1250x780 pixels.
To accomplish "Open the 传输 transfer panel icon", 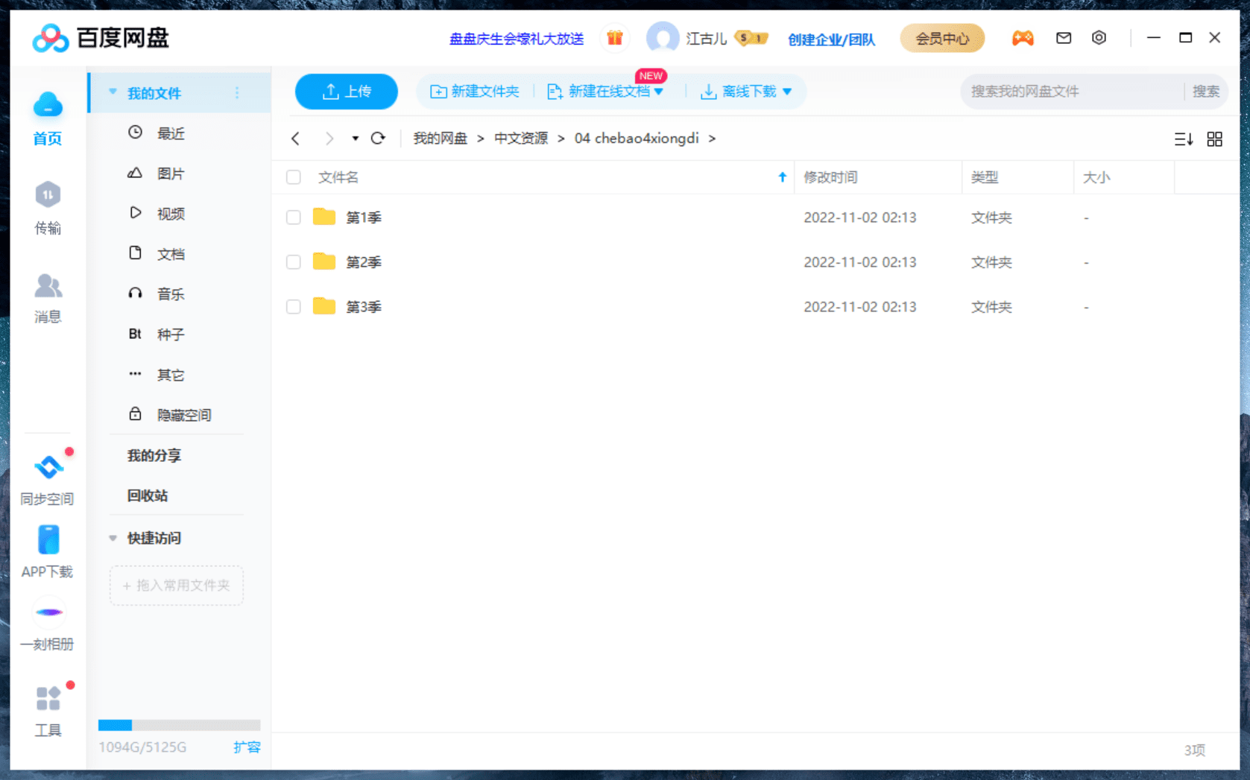I will pos(48,195).
